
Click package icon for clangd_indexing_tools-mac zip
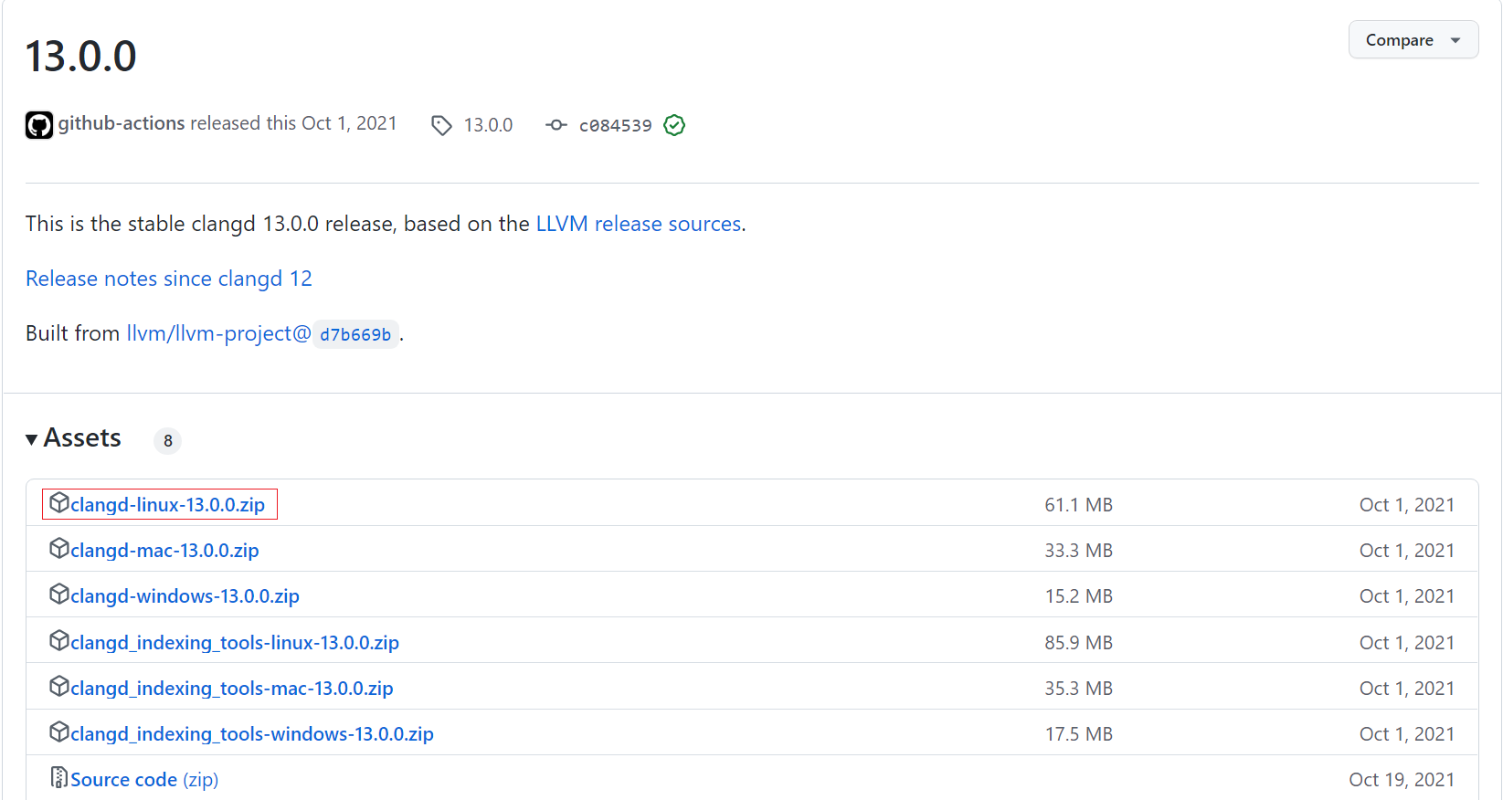coord(59,686)
